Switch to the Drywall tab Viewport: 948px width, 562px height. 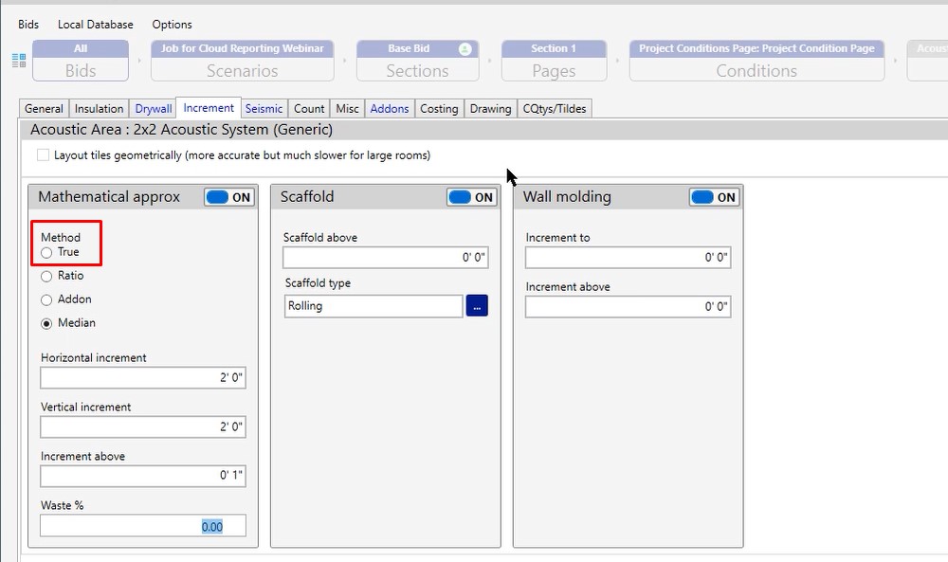pos(154,109)
